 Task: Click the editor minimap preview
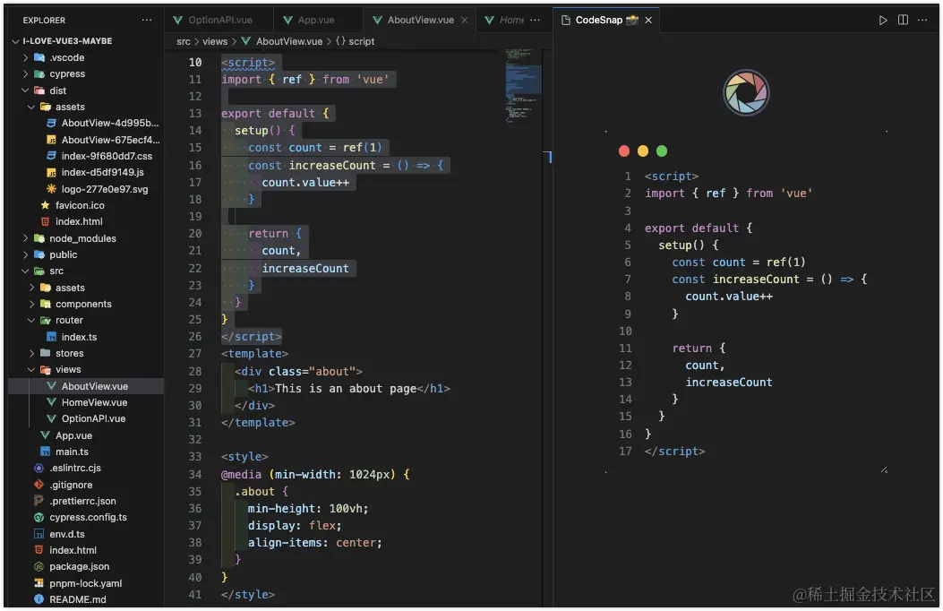click(x=523, y=86)
